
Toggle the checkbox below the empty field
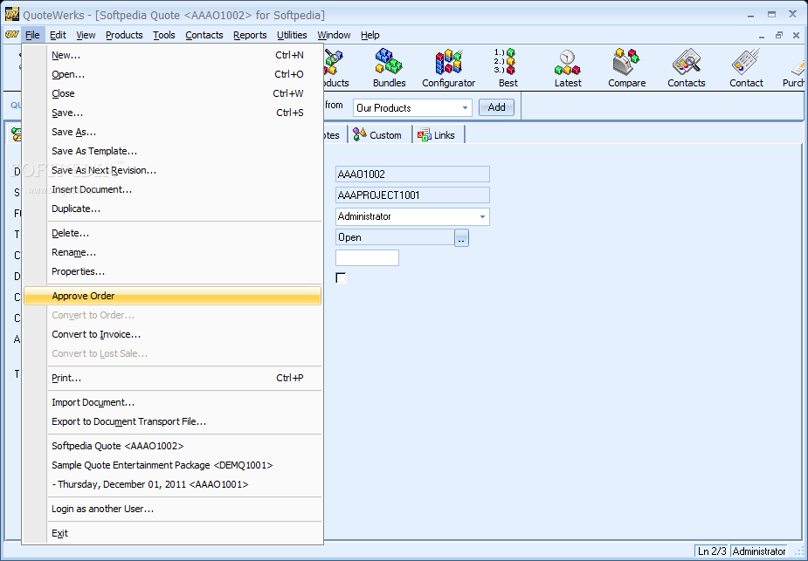pyautogui.click(x=341, y=278)
